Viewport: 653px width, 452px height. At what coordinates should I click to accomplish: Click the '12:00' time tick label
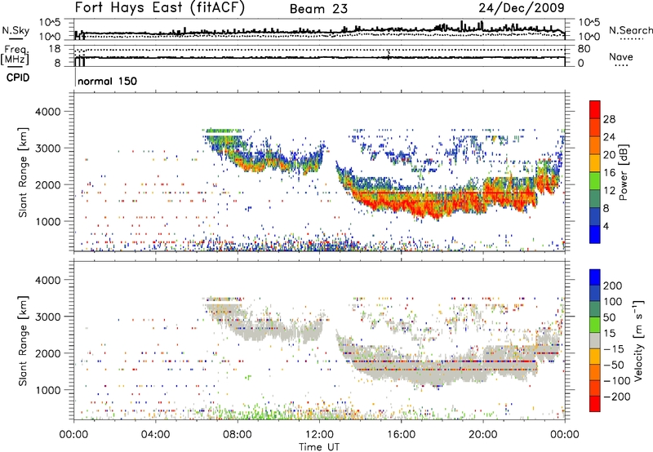pyautogui.click(x=319, y=435)
